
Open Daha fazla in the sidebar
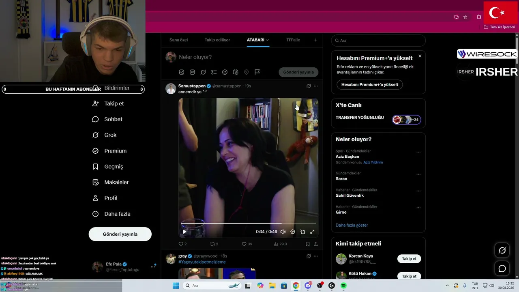pyautogui.click(x=112, y=214)
